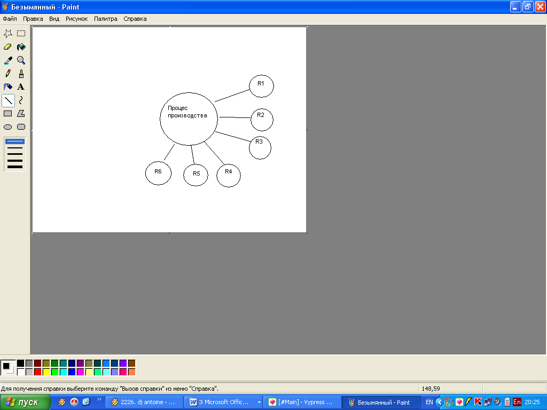Click the clock showing 20:25
Screen dimensions: 547x410
pos(532,402)
